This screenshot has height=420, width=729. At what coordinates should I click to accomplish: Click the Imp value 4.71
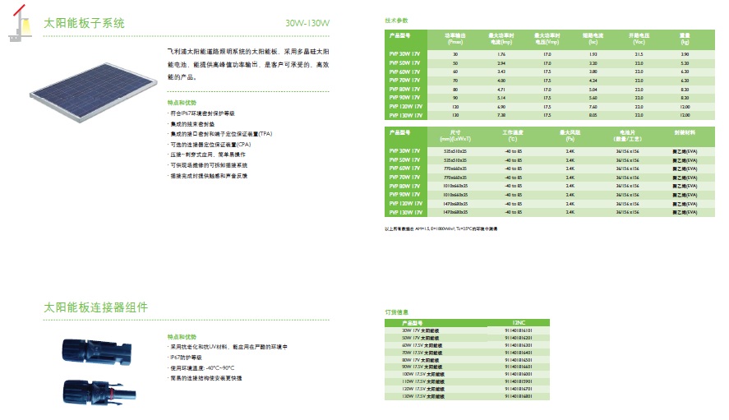pyautogui.click(x=501, y=90)
